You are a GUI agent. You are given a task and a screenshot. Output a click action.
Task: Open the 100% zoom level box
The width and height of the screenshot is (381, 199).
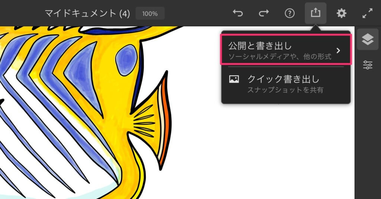coord(150,14)
